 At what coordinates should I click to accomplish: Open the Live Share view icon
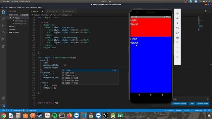pyautogui.click(x=3, y=47)
